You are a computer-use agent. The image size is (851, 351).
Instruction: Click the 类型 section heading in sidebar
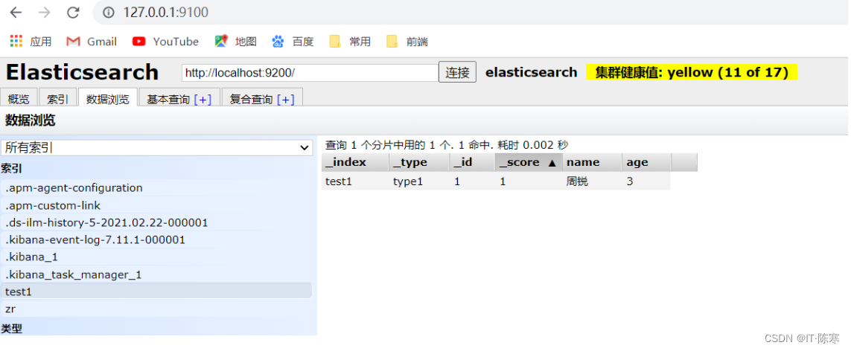point(12,328)
